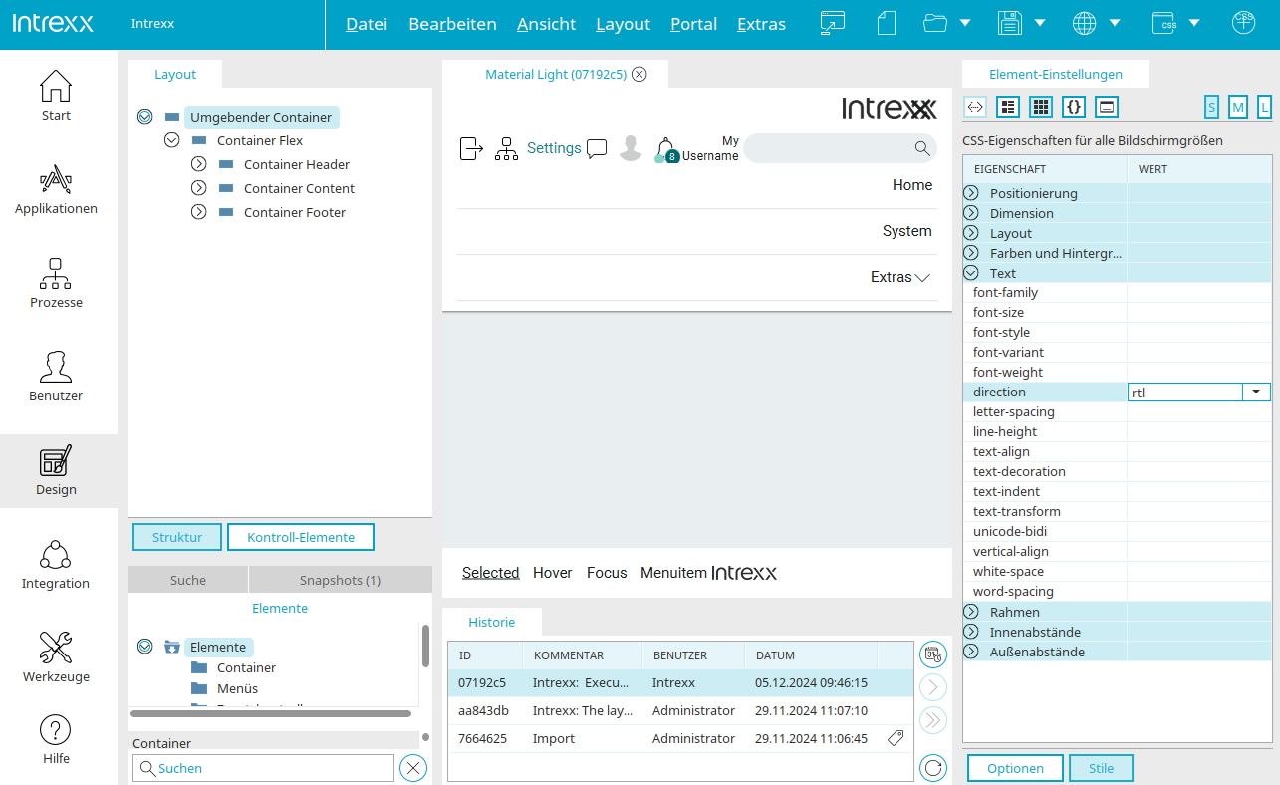Switch to Kontroll-Elemente view
The width and height of the screenshot is (1280, 785).
301,537
